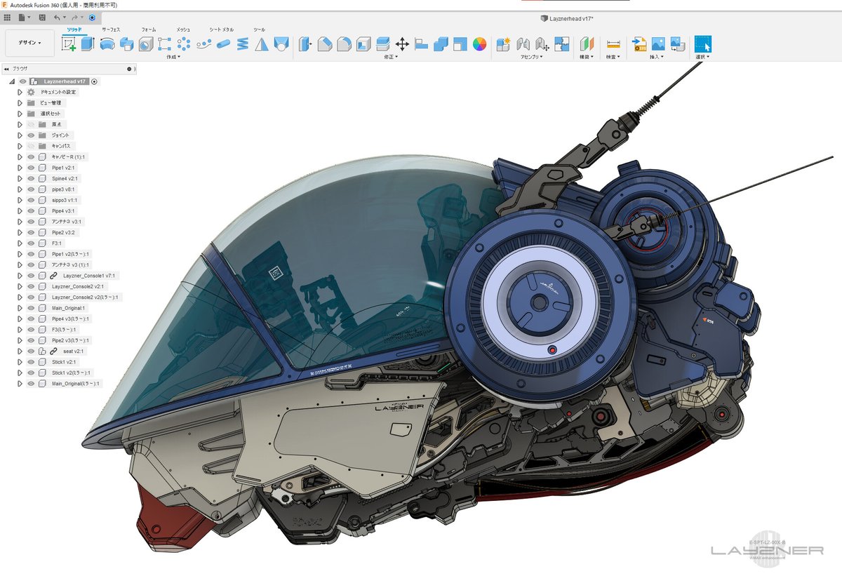This screenshot has width=842, height=576.
Task: Select the Revolve tool icon
Action: [x=107, y=44]
